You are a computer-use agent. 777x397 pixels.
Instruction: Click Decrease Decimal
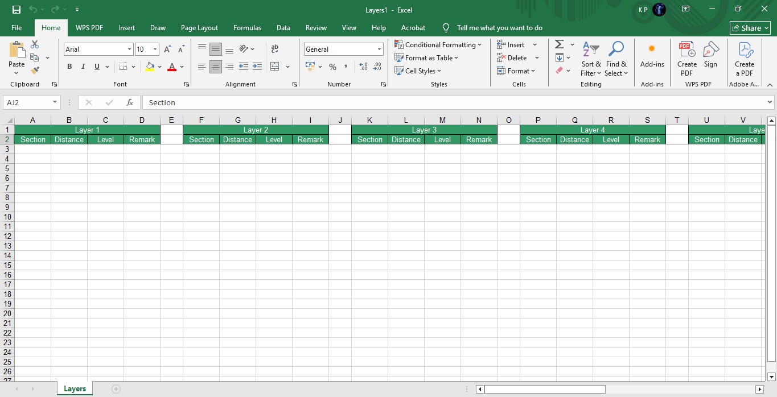(x=377, y=67)
